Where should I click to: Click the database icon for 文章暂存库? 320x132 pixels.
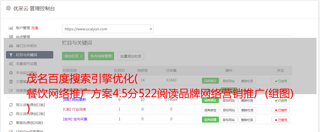pos(11,82)
